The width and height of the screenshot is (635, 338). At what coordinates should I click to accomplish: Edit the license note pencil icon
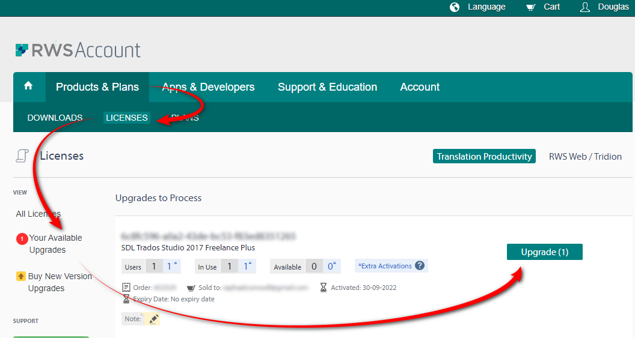pyautogui.click(x=153, y=319)
